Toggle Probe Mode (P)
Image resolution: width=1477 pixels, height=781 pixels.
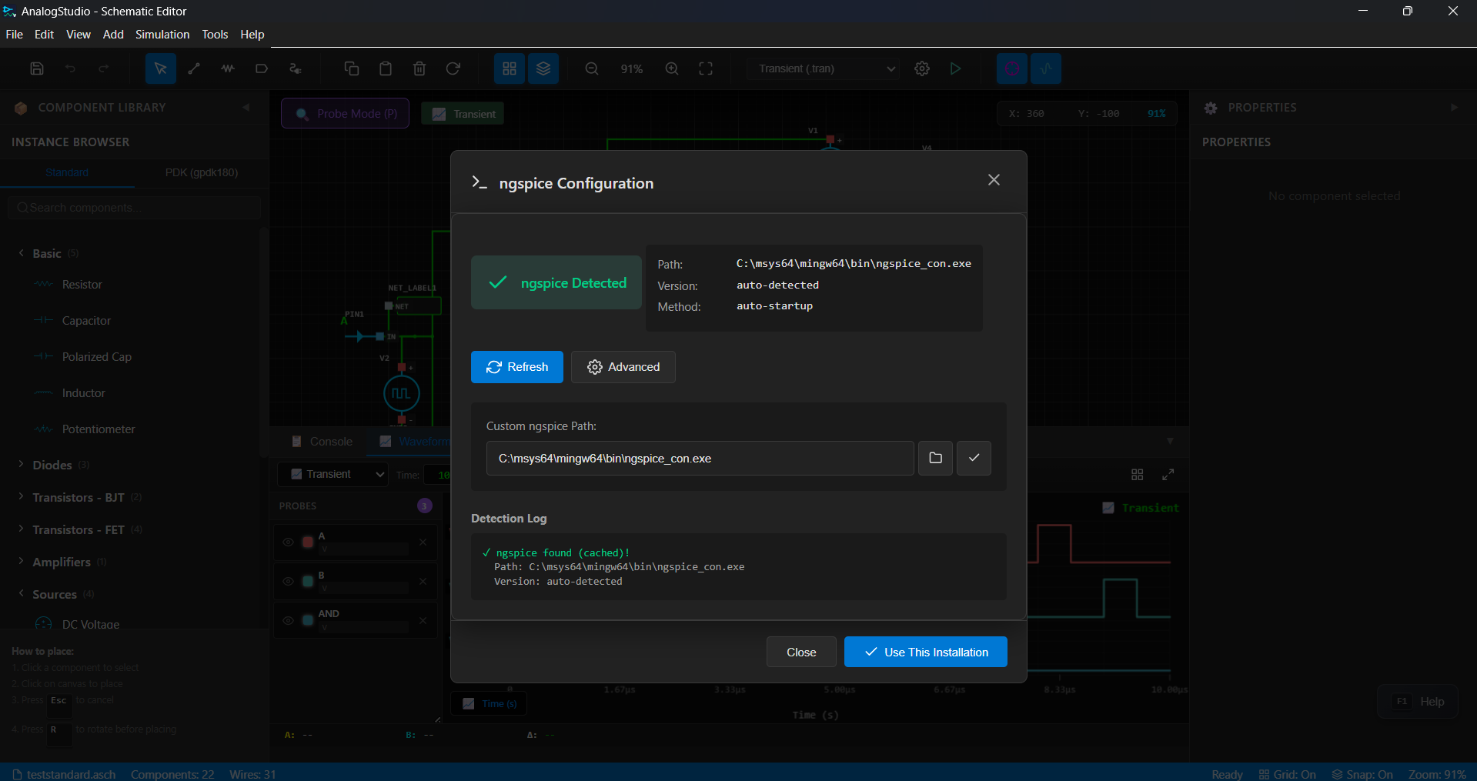tap(345, 113)
